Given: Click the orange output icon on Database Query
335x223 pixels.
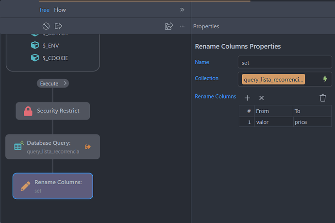Looking at the screenshot, I should (88, 147).
